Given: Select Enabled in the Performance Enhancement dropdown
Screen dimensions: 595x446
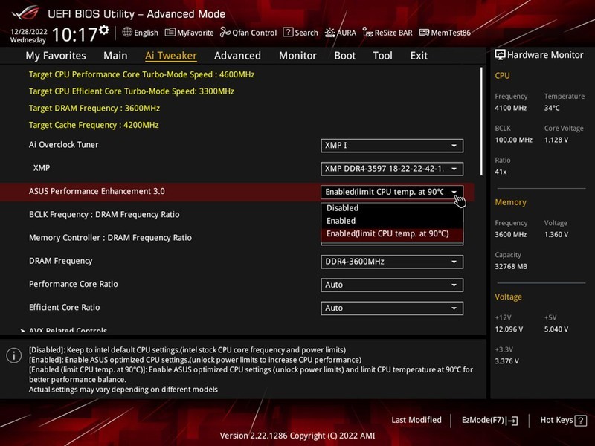Looking at the screenshot, I should [342, 221].
